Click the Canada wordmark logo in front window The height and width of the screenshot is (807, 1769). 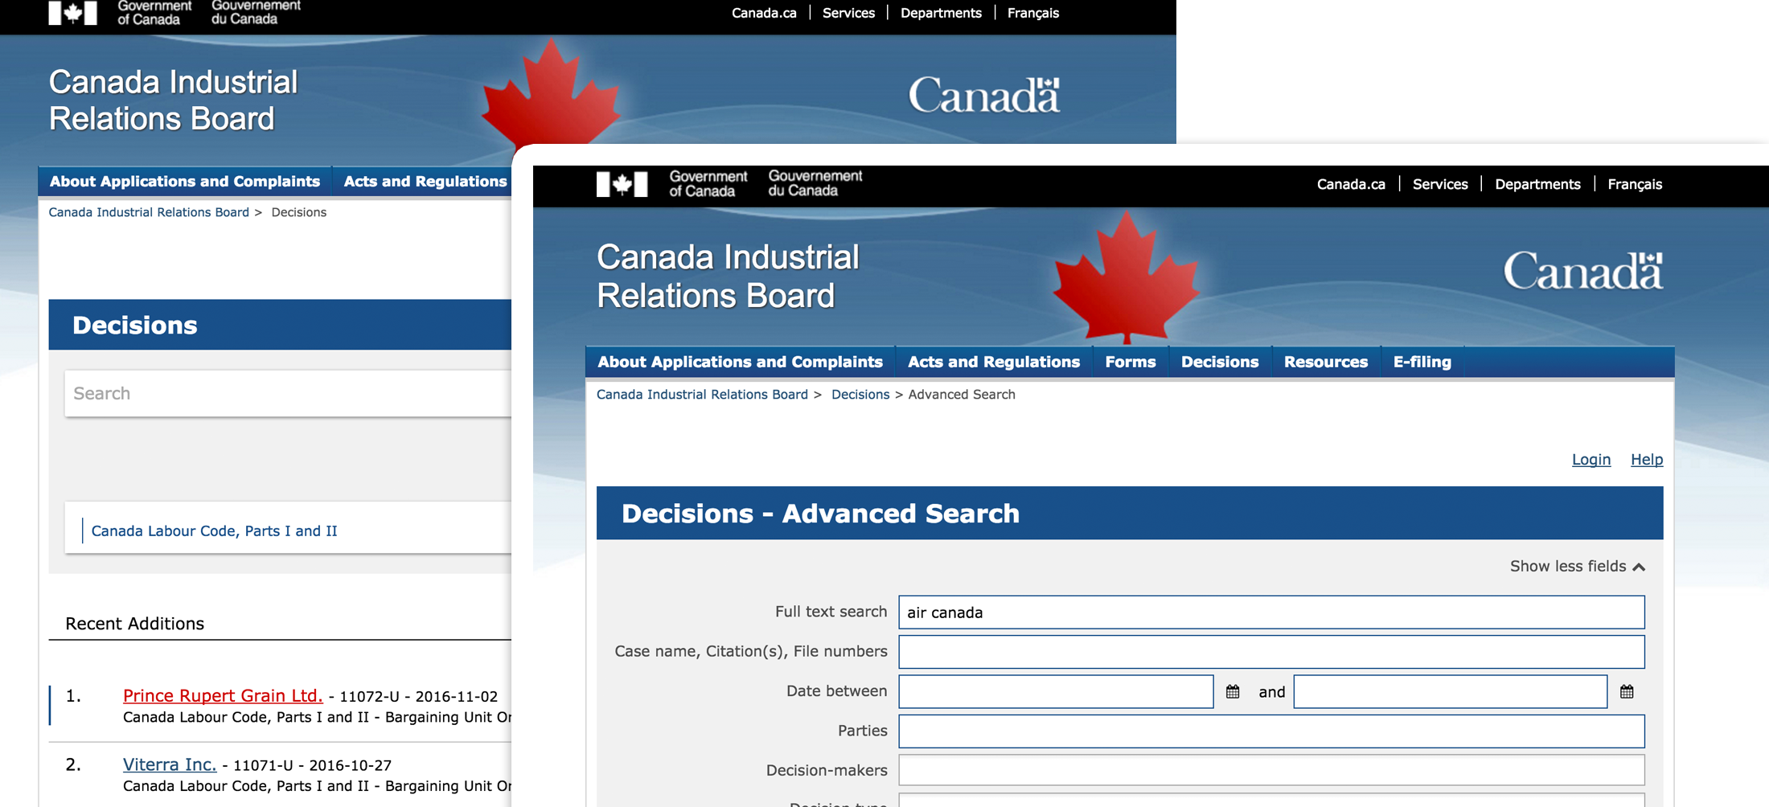pyautogui.click(x=1582, y=272)
